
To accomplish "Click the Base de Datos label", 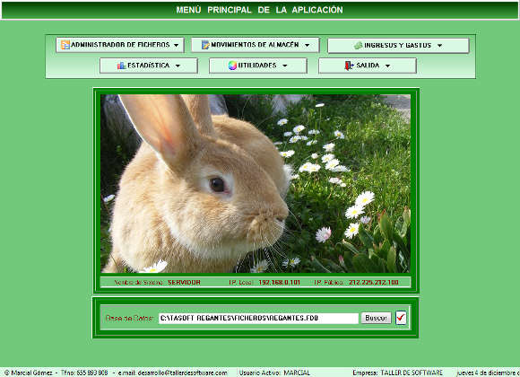I will pyautogui.click(x=129, y=318).
